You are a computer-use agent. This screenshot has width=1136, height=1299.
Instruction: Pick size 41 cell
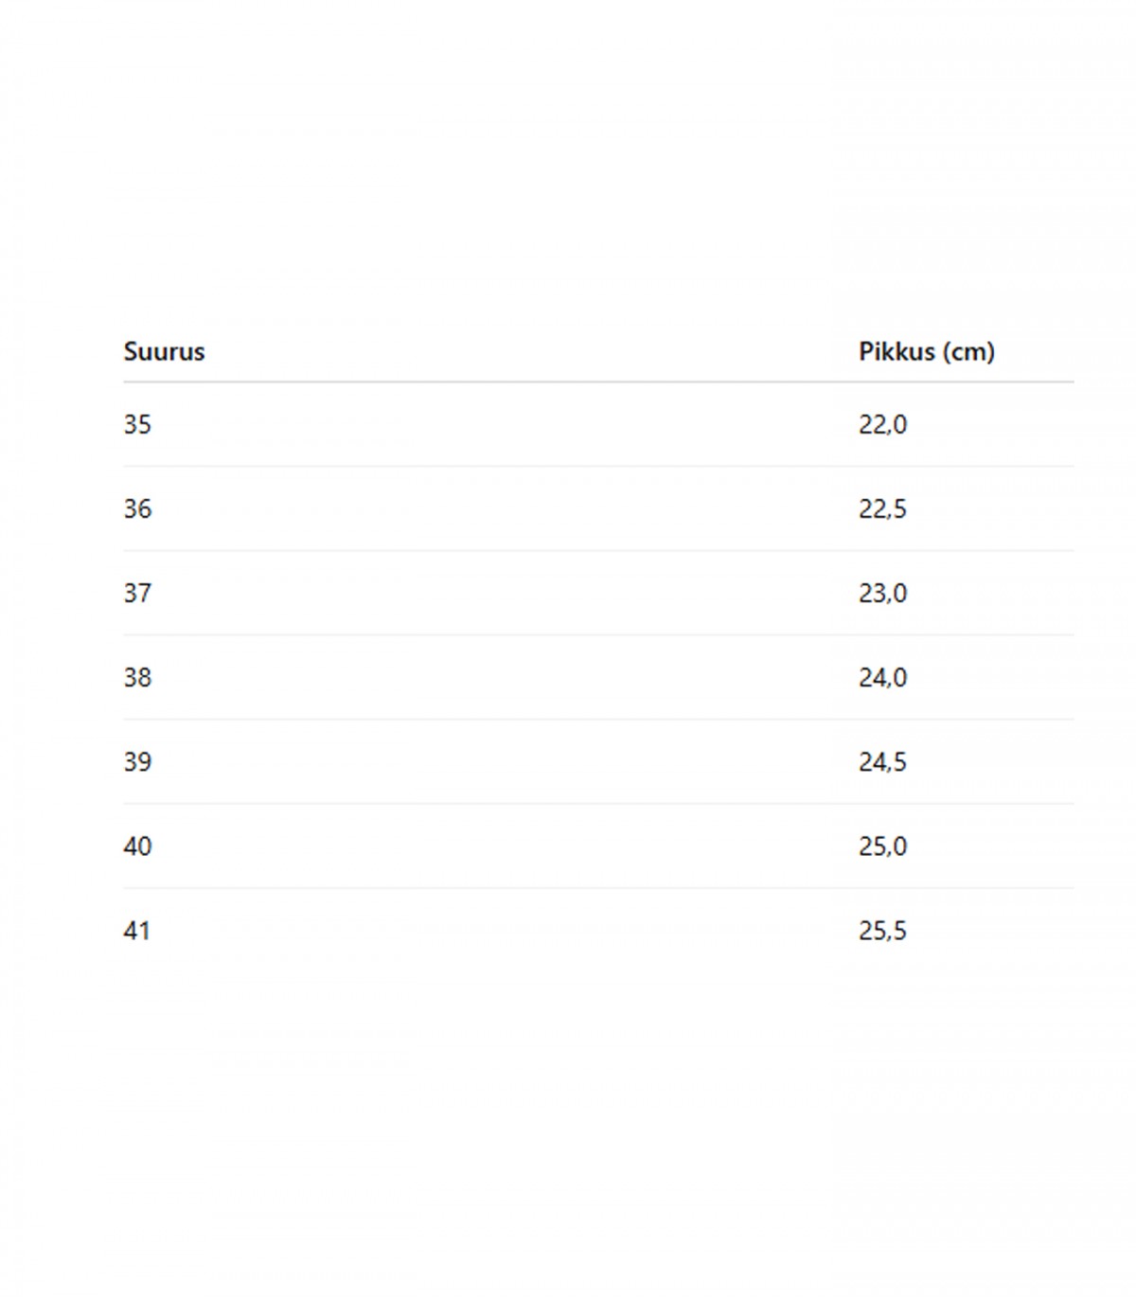tap(137, 931)
